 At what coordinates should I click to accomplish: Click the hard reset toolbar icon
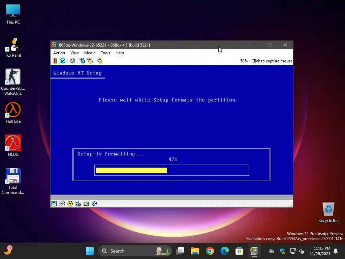(63, 61)
